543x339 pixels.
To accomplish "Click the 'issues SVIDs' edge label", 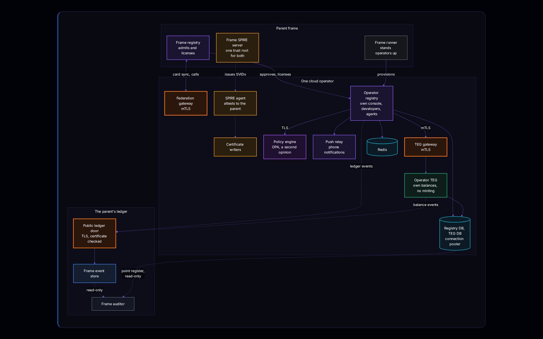I will (235, 75).
